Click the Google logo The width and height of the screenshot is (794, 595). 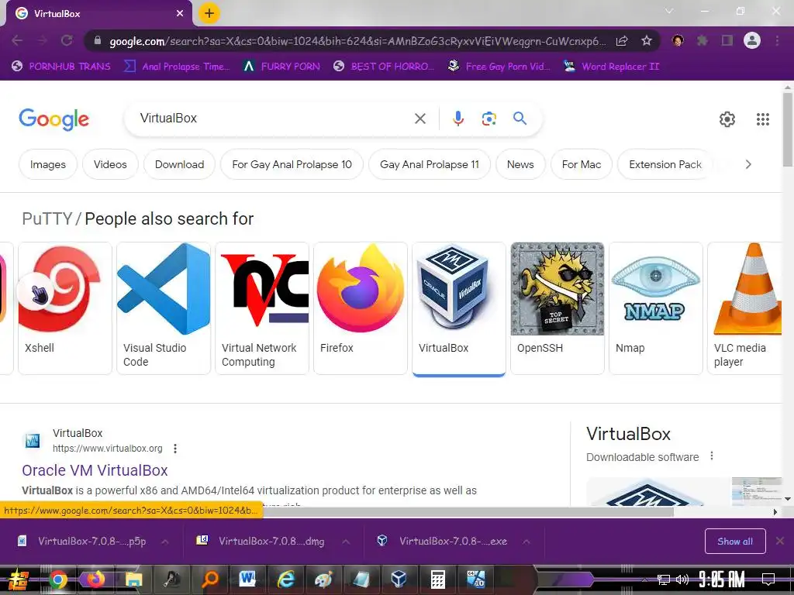click(x=54, y=119)
